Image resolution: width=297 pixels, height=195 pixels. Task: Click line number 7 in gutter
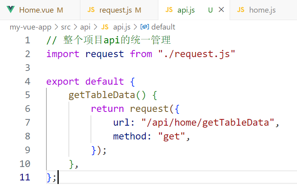(x=28, y=123)
